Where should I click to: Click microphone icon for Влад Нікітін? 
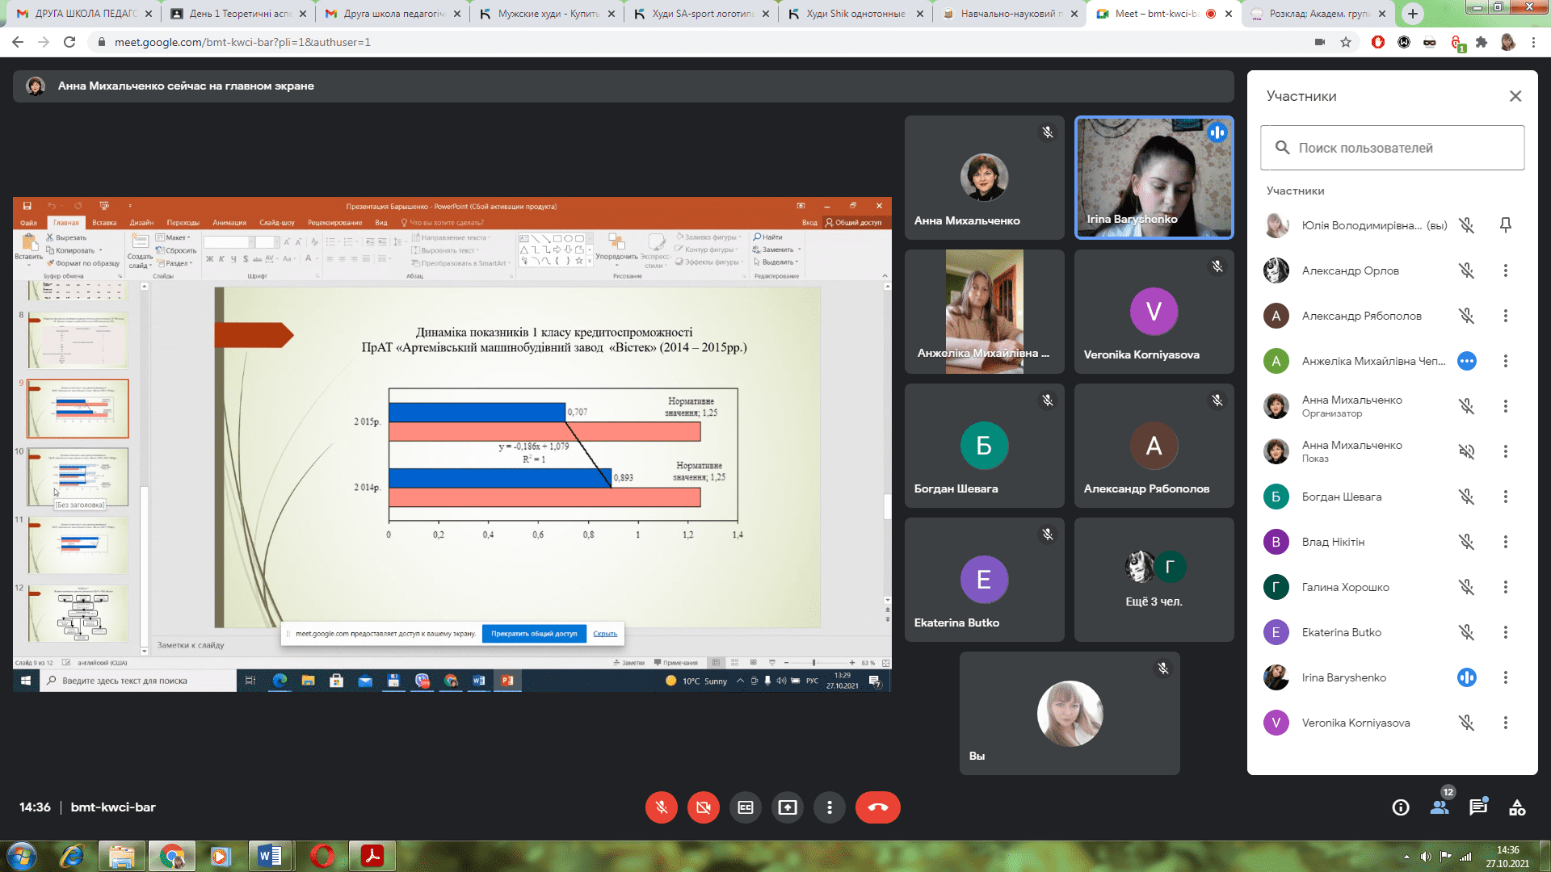tap(1467, 542)
